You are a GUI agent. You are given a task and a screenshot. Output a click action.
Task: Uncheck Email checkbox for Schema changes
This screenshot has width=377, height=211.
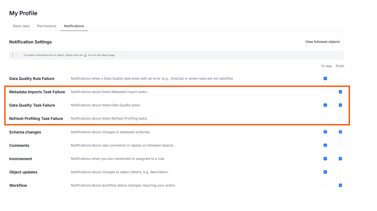click(x=340, y=132)
